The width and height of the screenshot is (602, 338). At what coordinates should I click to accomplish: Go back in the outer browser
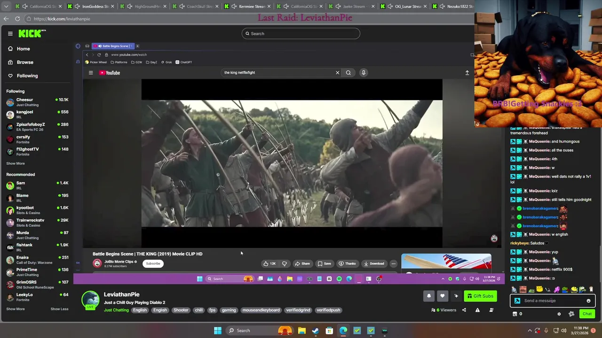[6, 19]
